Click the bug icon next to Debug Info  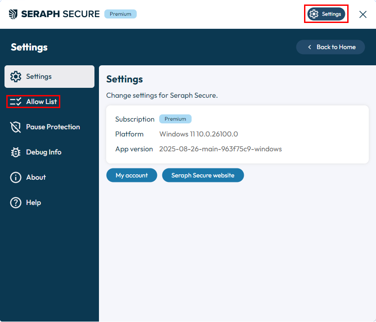coord(16,152)
